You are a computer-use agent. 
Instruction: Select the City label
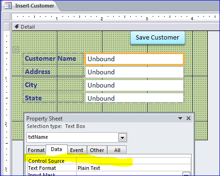pos(53,85)
